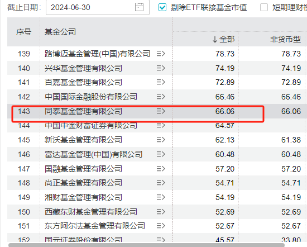Click the 全部 value 64.57
Image resolution: width=307 pixels, height=247 pixels.
pyautogui.click(x=225, y=126)
